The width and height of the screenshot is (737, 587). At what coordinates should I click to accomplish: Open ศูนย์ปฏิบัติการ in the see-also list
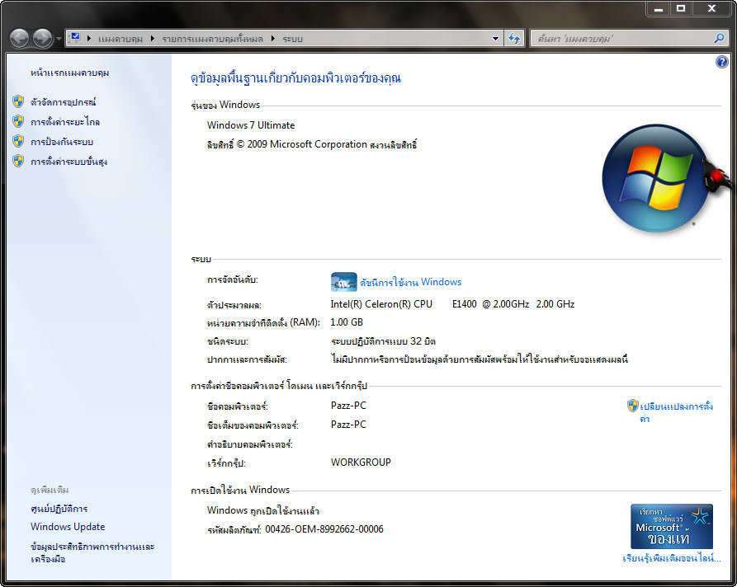point(59,509)
